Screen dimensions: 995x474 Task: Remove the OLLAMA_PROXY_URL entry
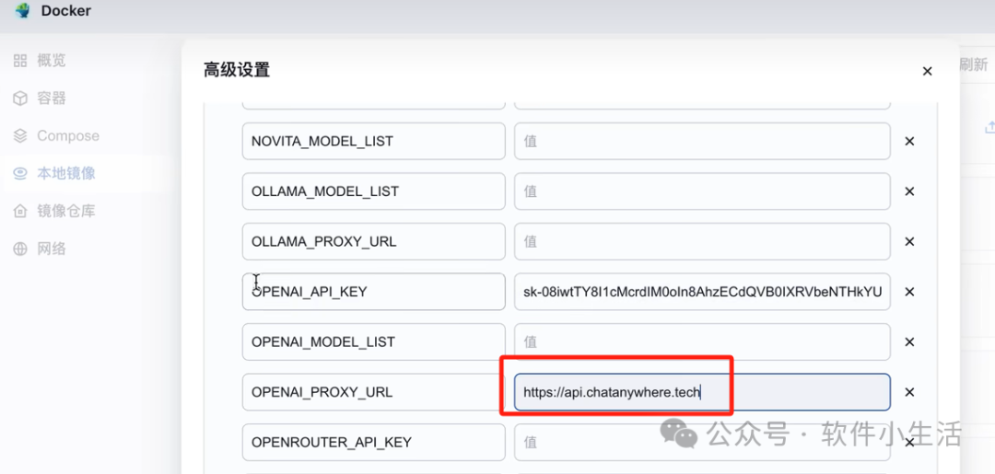click(x=909, y=242)
